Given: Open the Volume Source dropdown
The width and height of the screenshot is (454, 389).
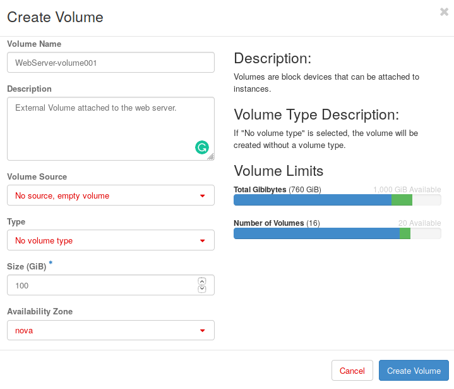Looking at the screenshot, I should (x=111, y=195).
